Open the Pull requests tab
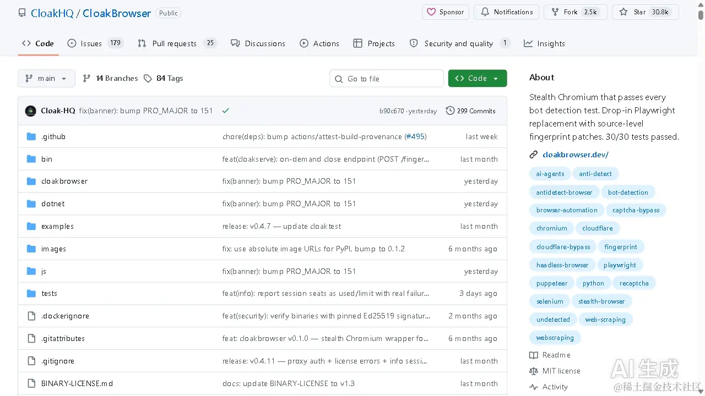 (x=177, y=43)
